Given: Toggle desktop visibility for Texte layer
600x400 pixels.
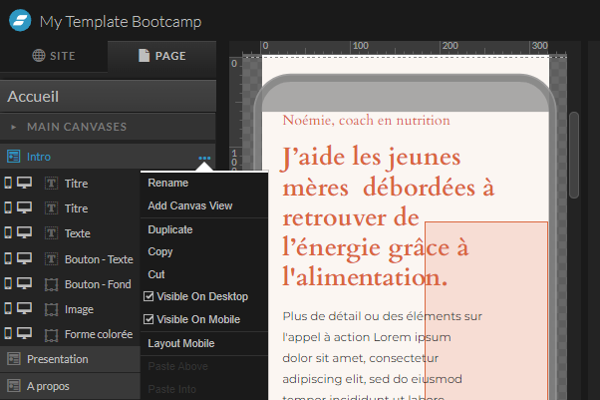Looking at the screenshot, I should click(x=24, y=232).
